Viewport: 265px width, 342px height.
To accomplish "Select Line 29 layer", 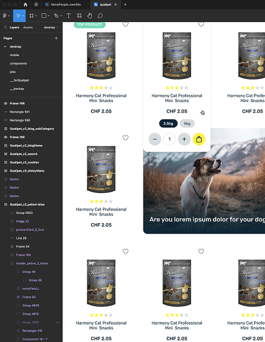I will [x=31, y=238].
